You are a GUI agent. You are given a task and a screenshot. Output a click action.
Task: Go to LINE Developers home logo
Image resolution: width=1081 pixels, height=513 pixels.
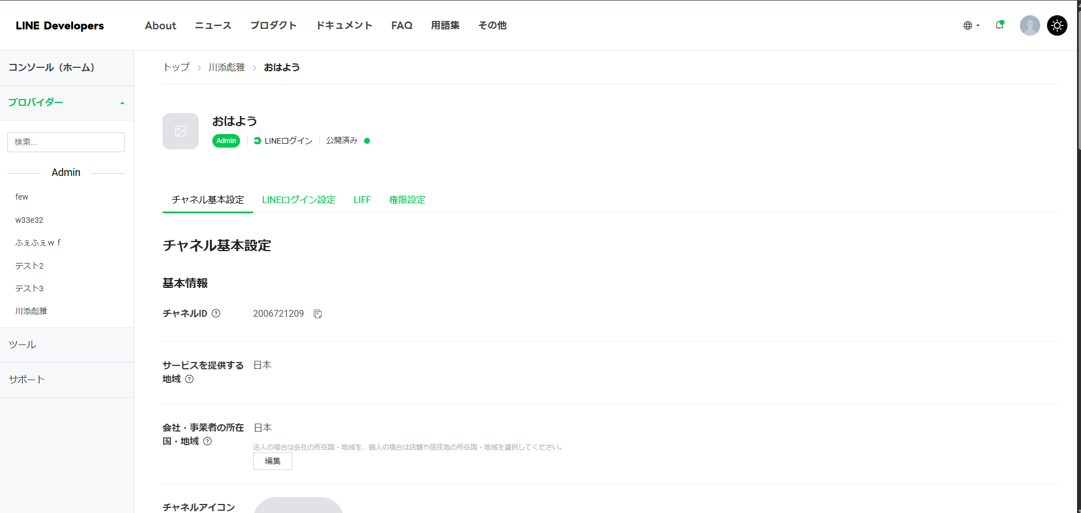click(x=60, y=25)
